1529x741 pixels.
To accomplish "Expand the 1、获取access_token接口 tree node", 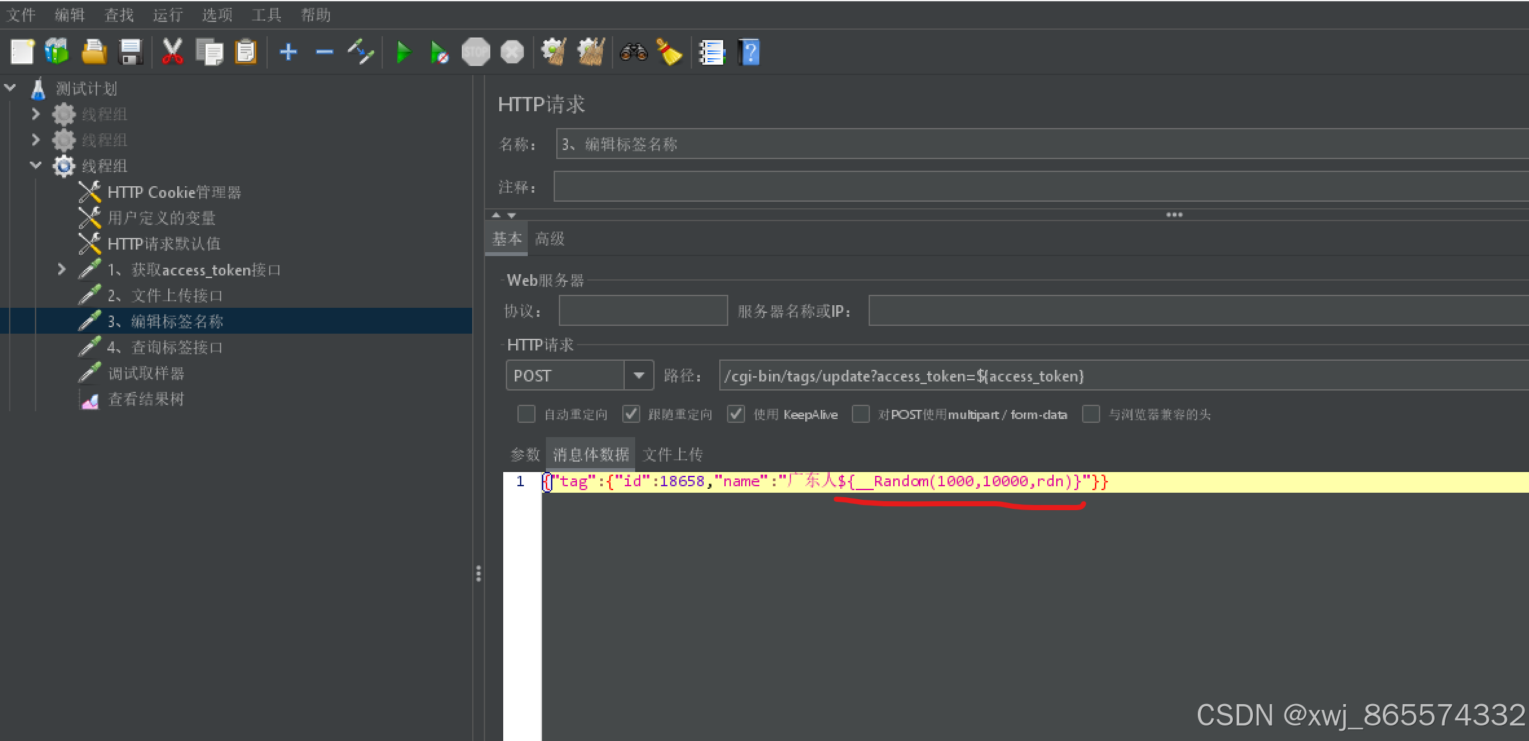I will pos(61,269).
